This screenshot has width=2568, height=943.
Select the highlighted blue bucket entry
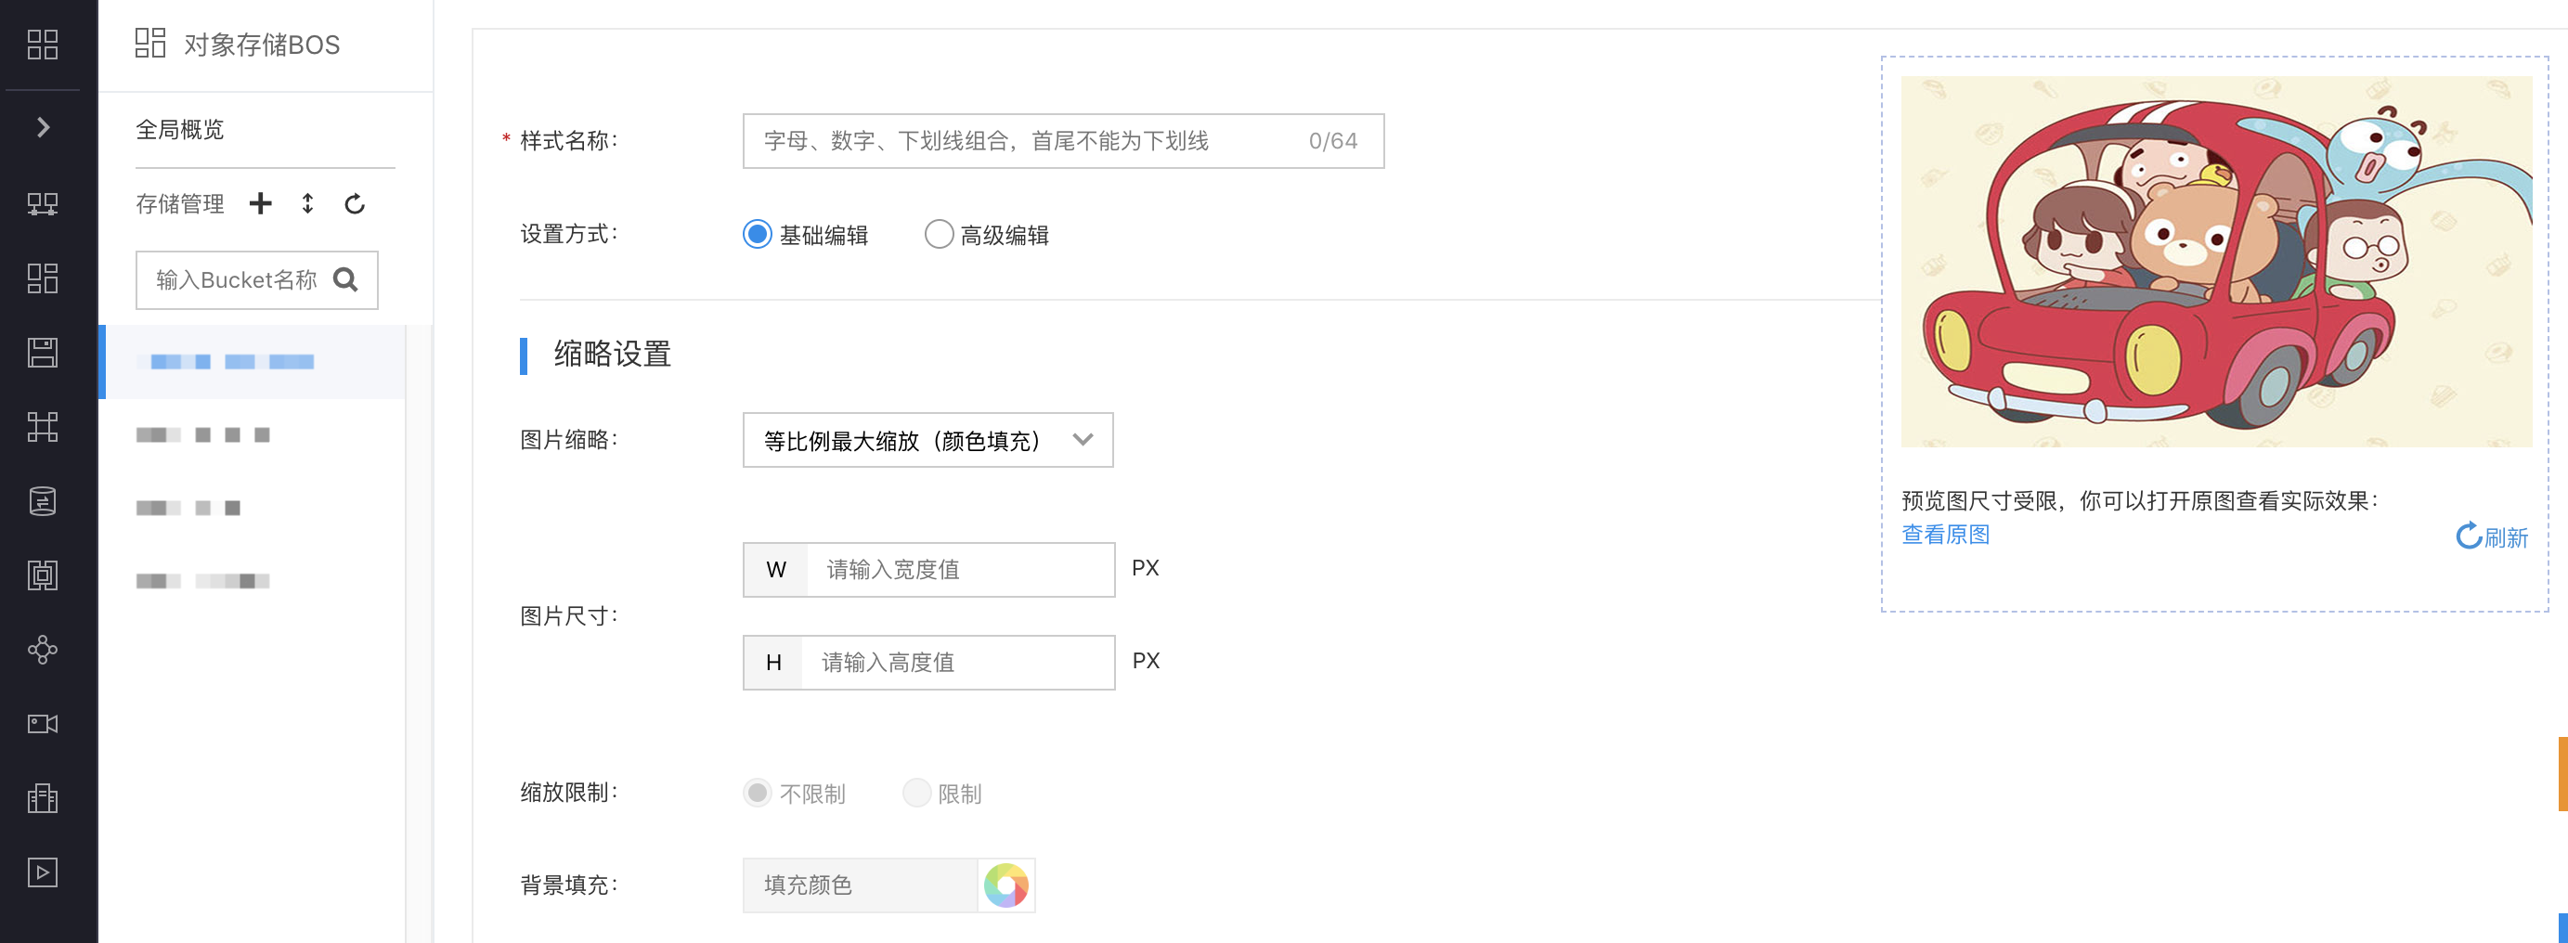tap(253, 362)
